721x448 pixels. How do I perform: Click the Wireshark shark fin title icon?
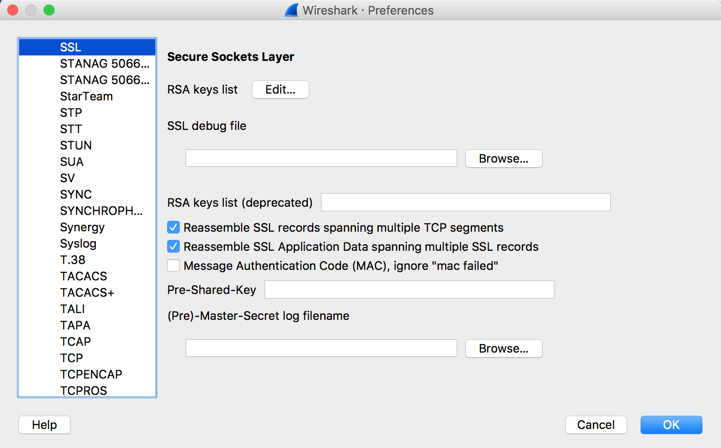291,10
